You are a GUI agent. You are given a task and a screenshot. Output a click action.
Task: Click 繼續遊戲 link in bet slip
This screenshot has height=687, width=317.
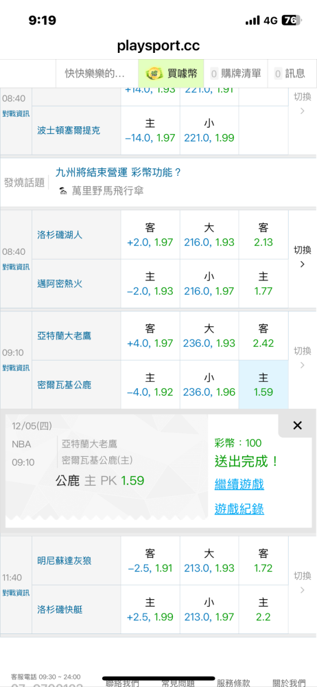tap(239, 484)
